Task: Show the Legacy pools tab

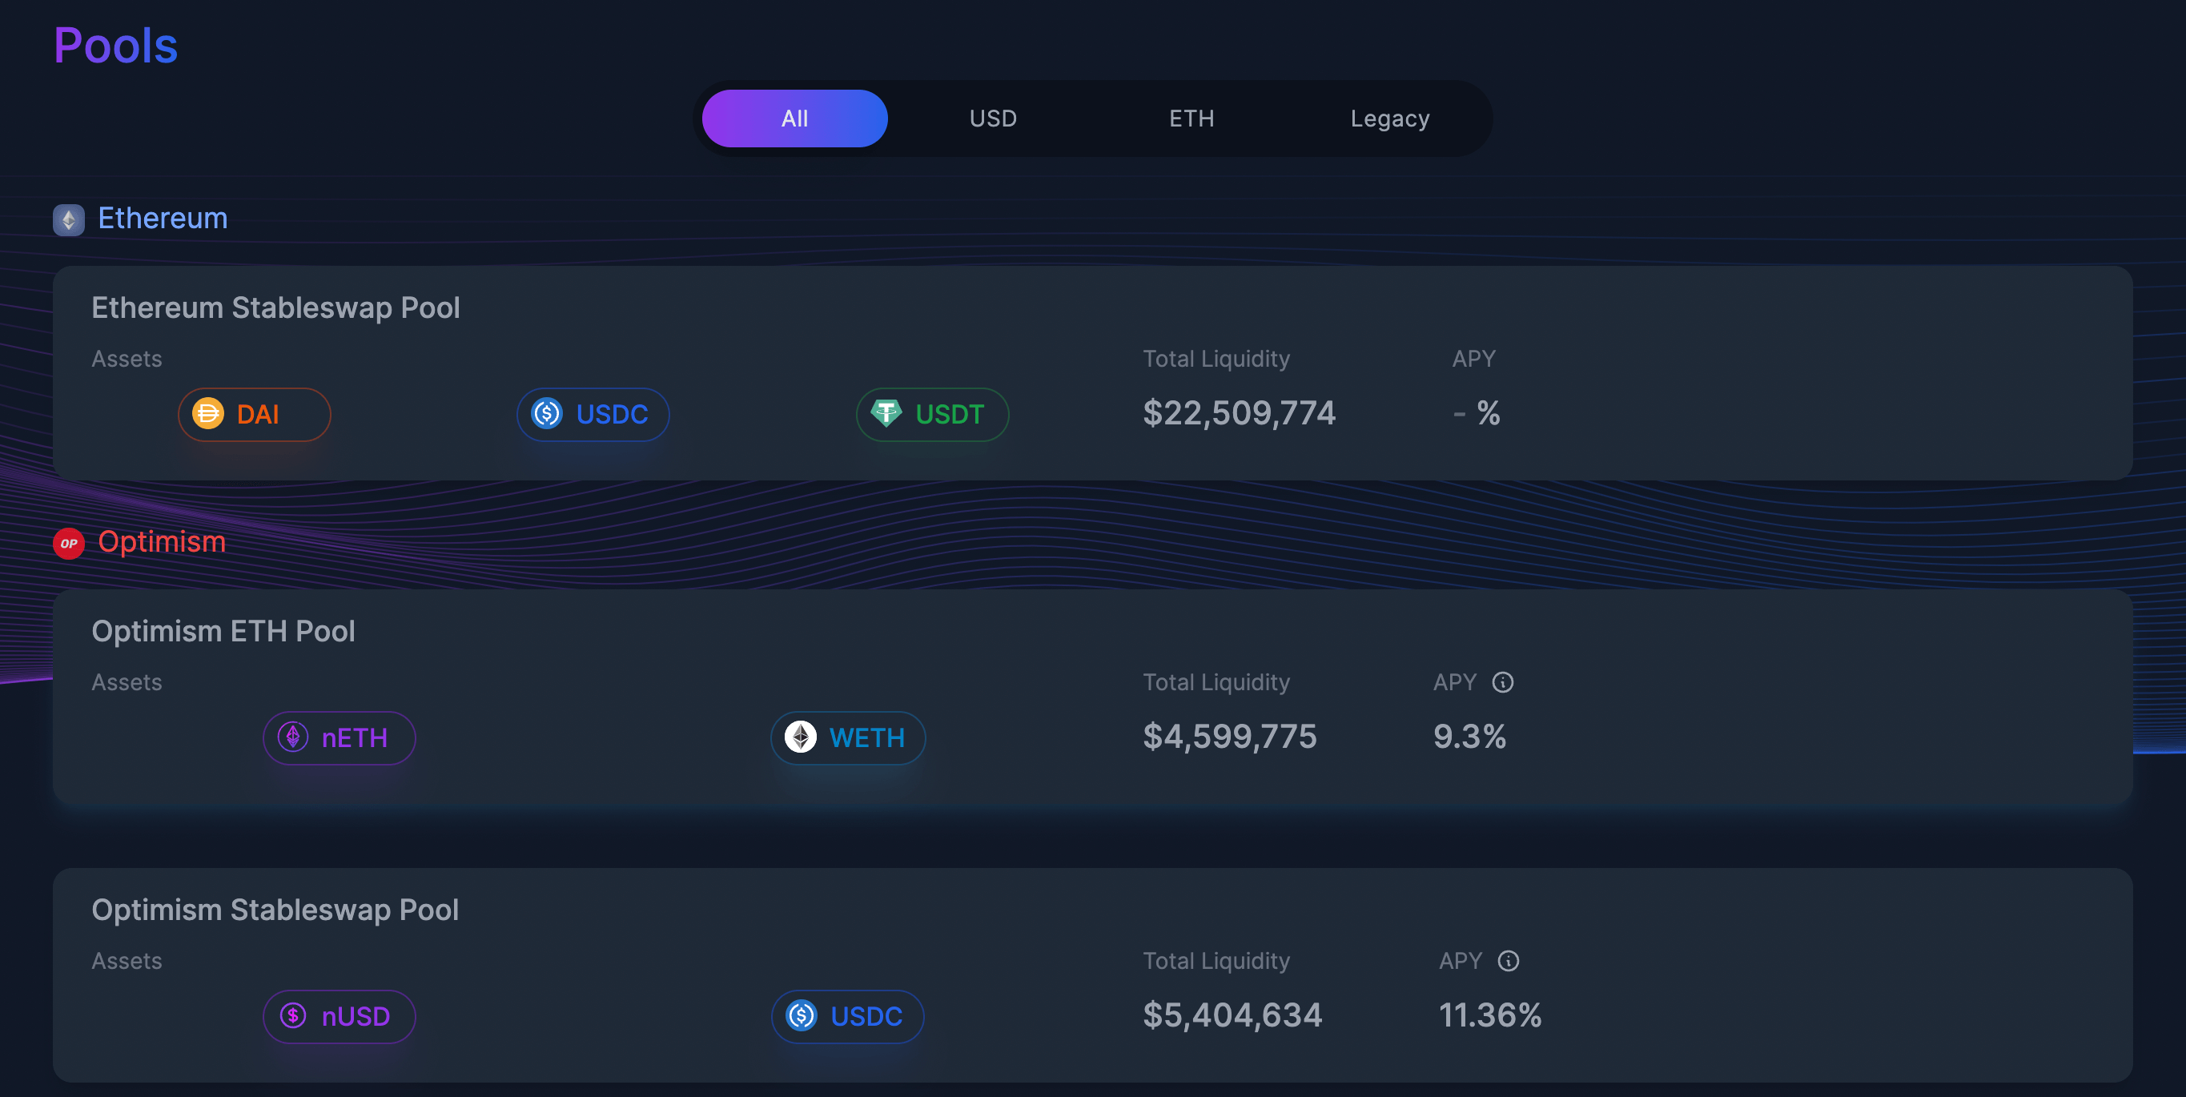Action: pos(1390,118)
